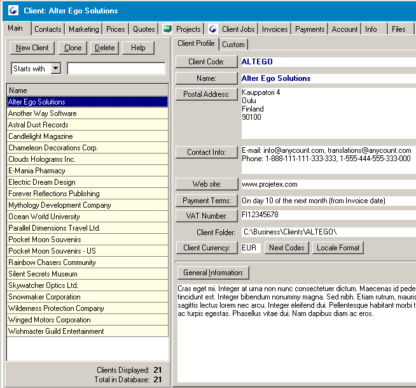Image resolution: width=416 pixels, height=388 pixels.
Task: Click the Name column header
Action: (x=88, y=90)
